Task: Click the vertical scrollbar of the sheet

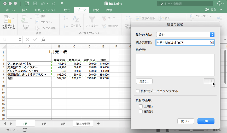Action: point(225,67)
